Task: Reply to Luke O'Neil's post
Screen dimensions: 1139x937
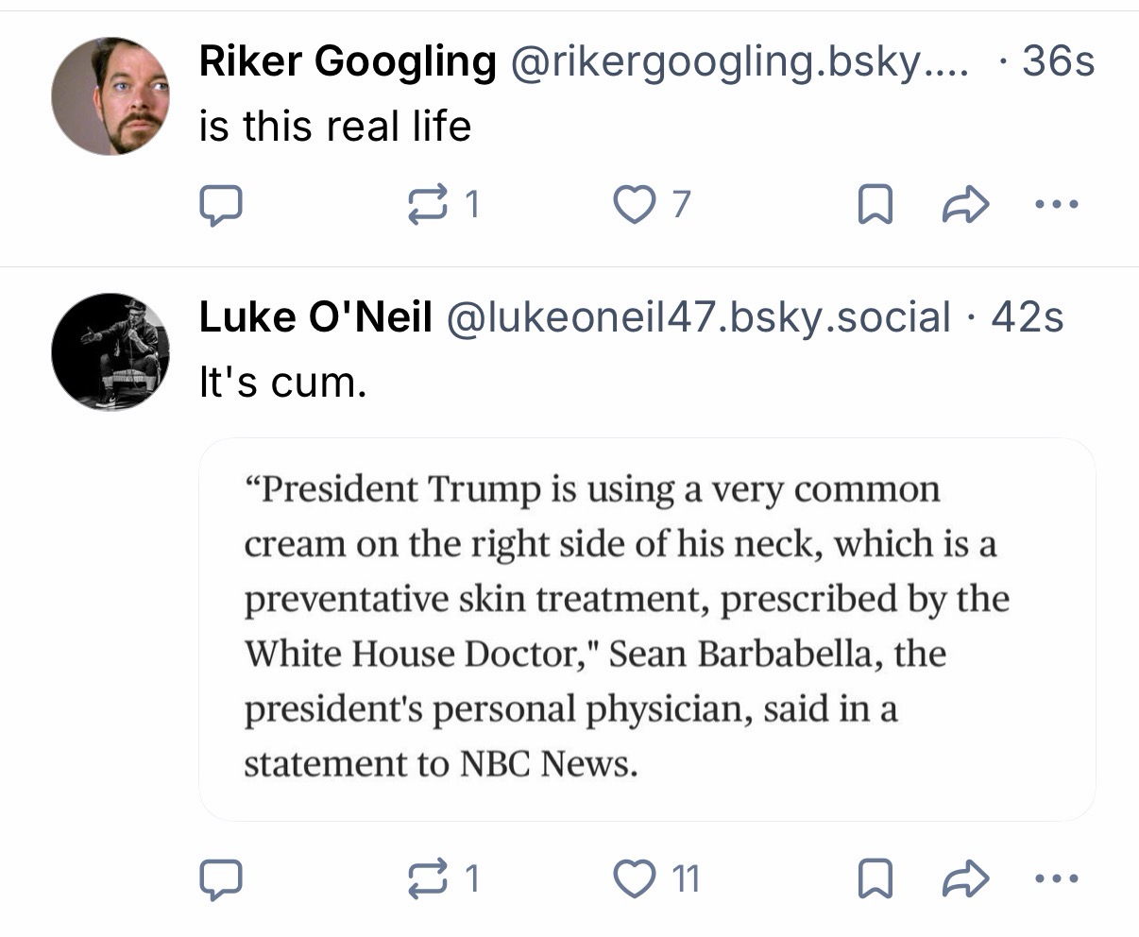Action: [x=221, y=879]
